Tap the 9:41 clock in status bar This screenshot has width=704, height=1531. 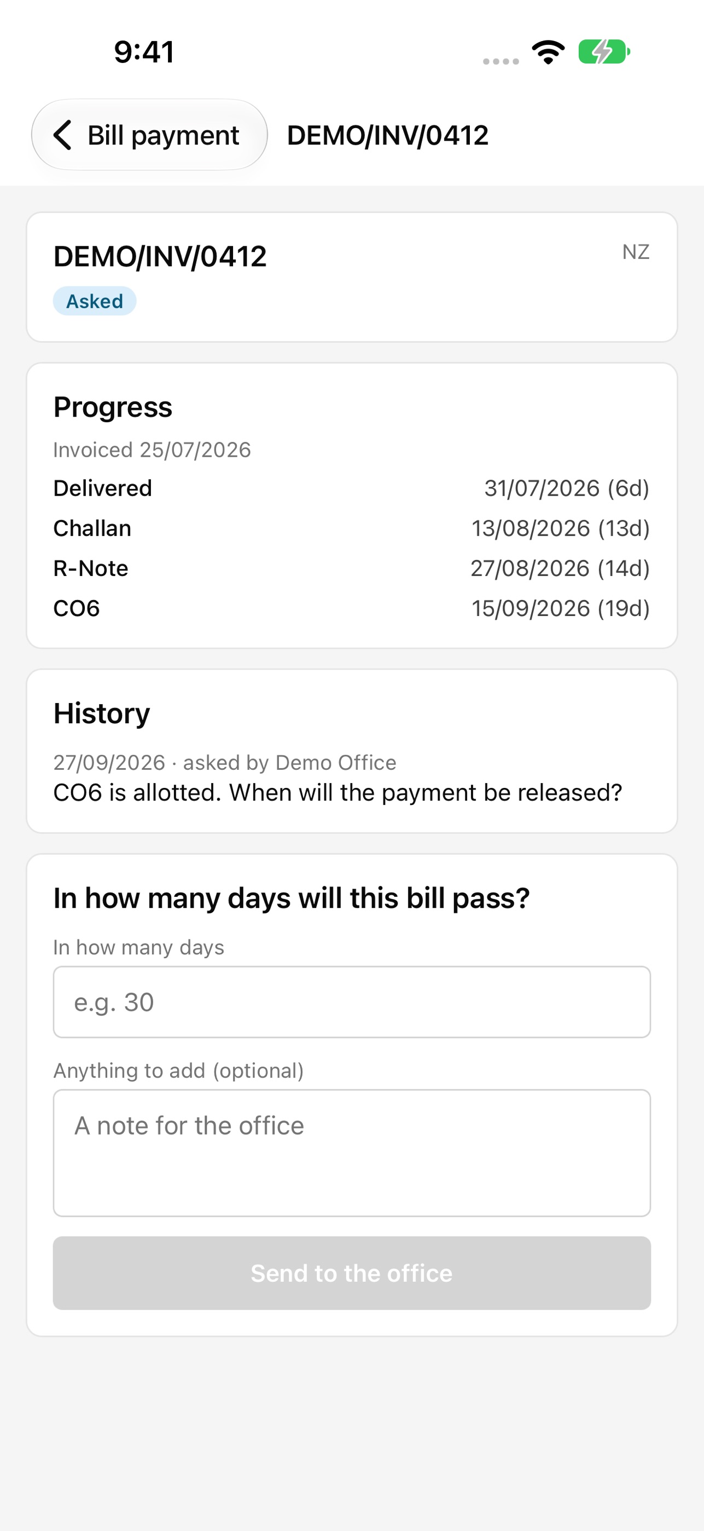pyautogui.click(x=144, y=51)
